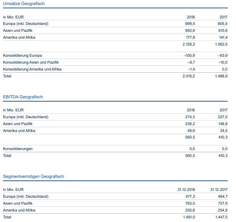This screenshot has height=222, width=236.
Task: Select the segment asset value 763,0
Action: point(190,203)
